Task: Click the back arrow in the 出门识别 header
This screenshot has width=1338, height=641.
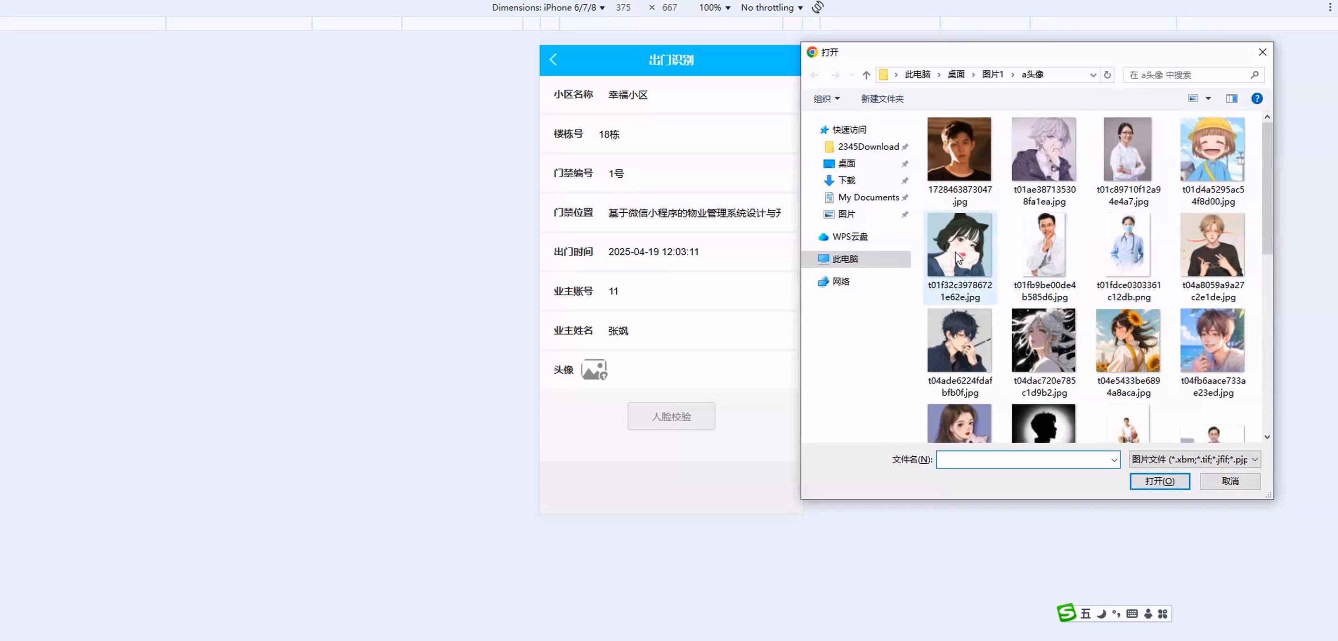Action: pyautogui.click(x=553, y=60)
